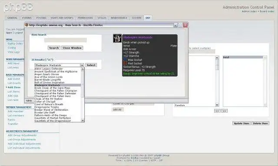This screenshot has height=166, width=278.
Task: Switch to the MAINTENANCE tab
Action: 119,18
